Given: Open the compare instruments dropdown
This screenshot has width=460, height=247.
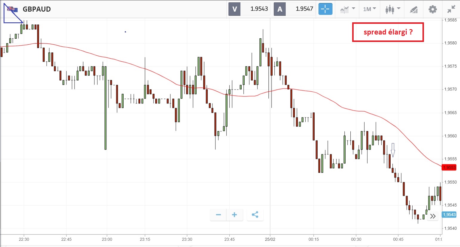Looking at the screenshot, I should click(347, 9).
